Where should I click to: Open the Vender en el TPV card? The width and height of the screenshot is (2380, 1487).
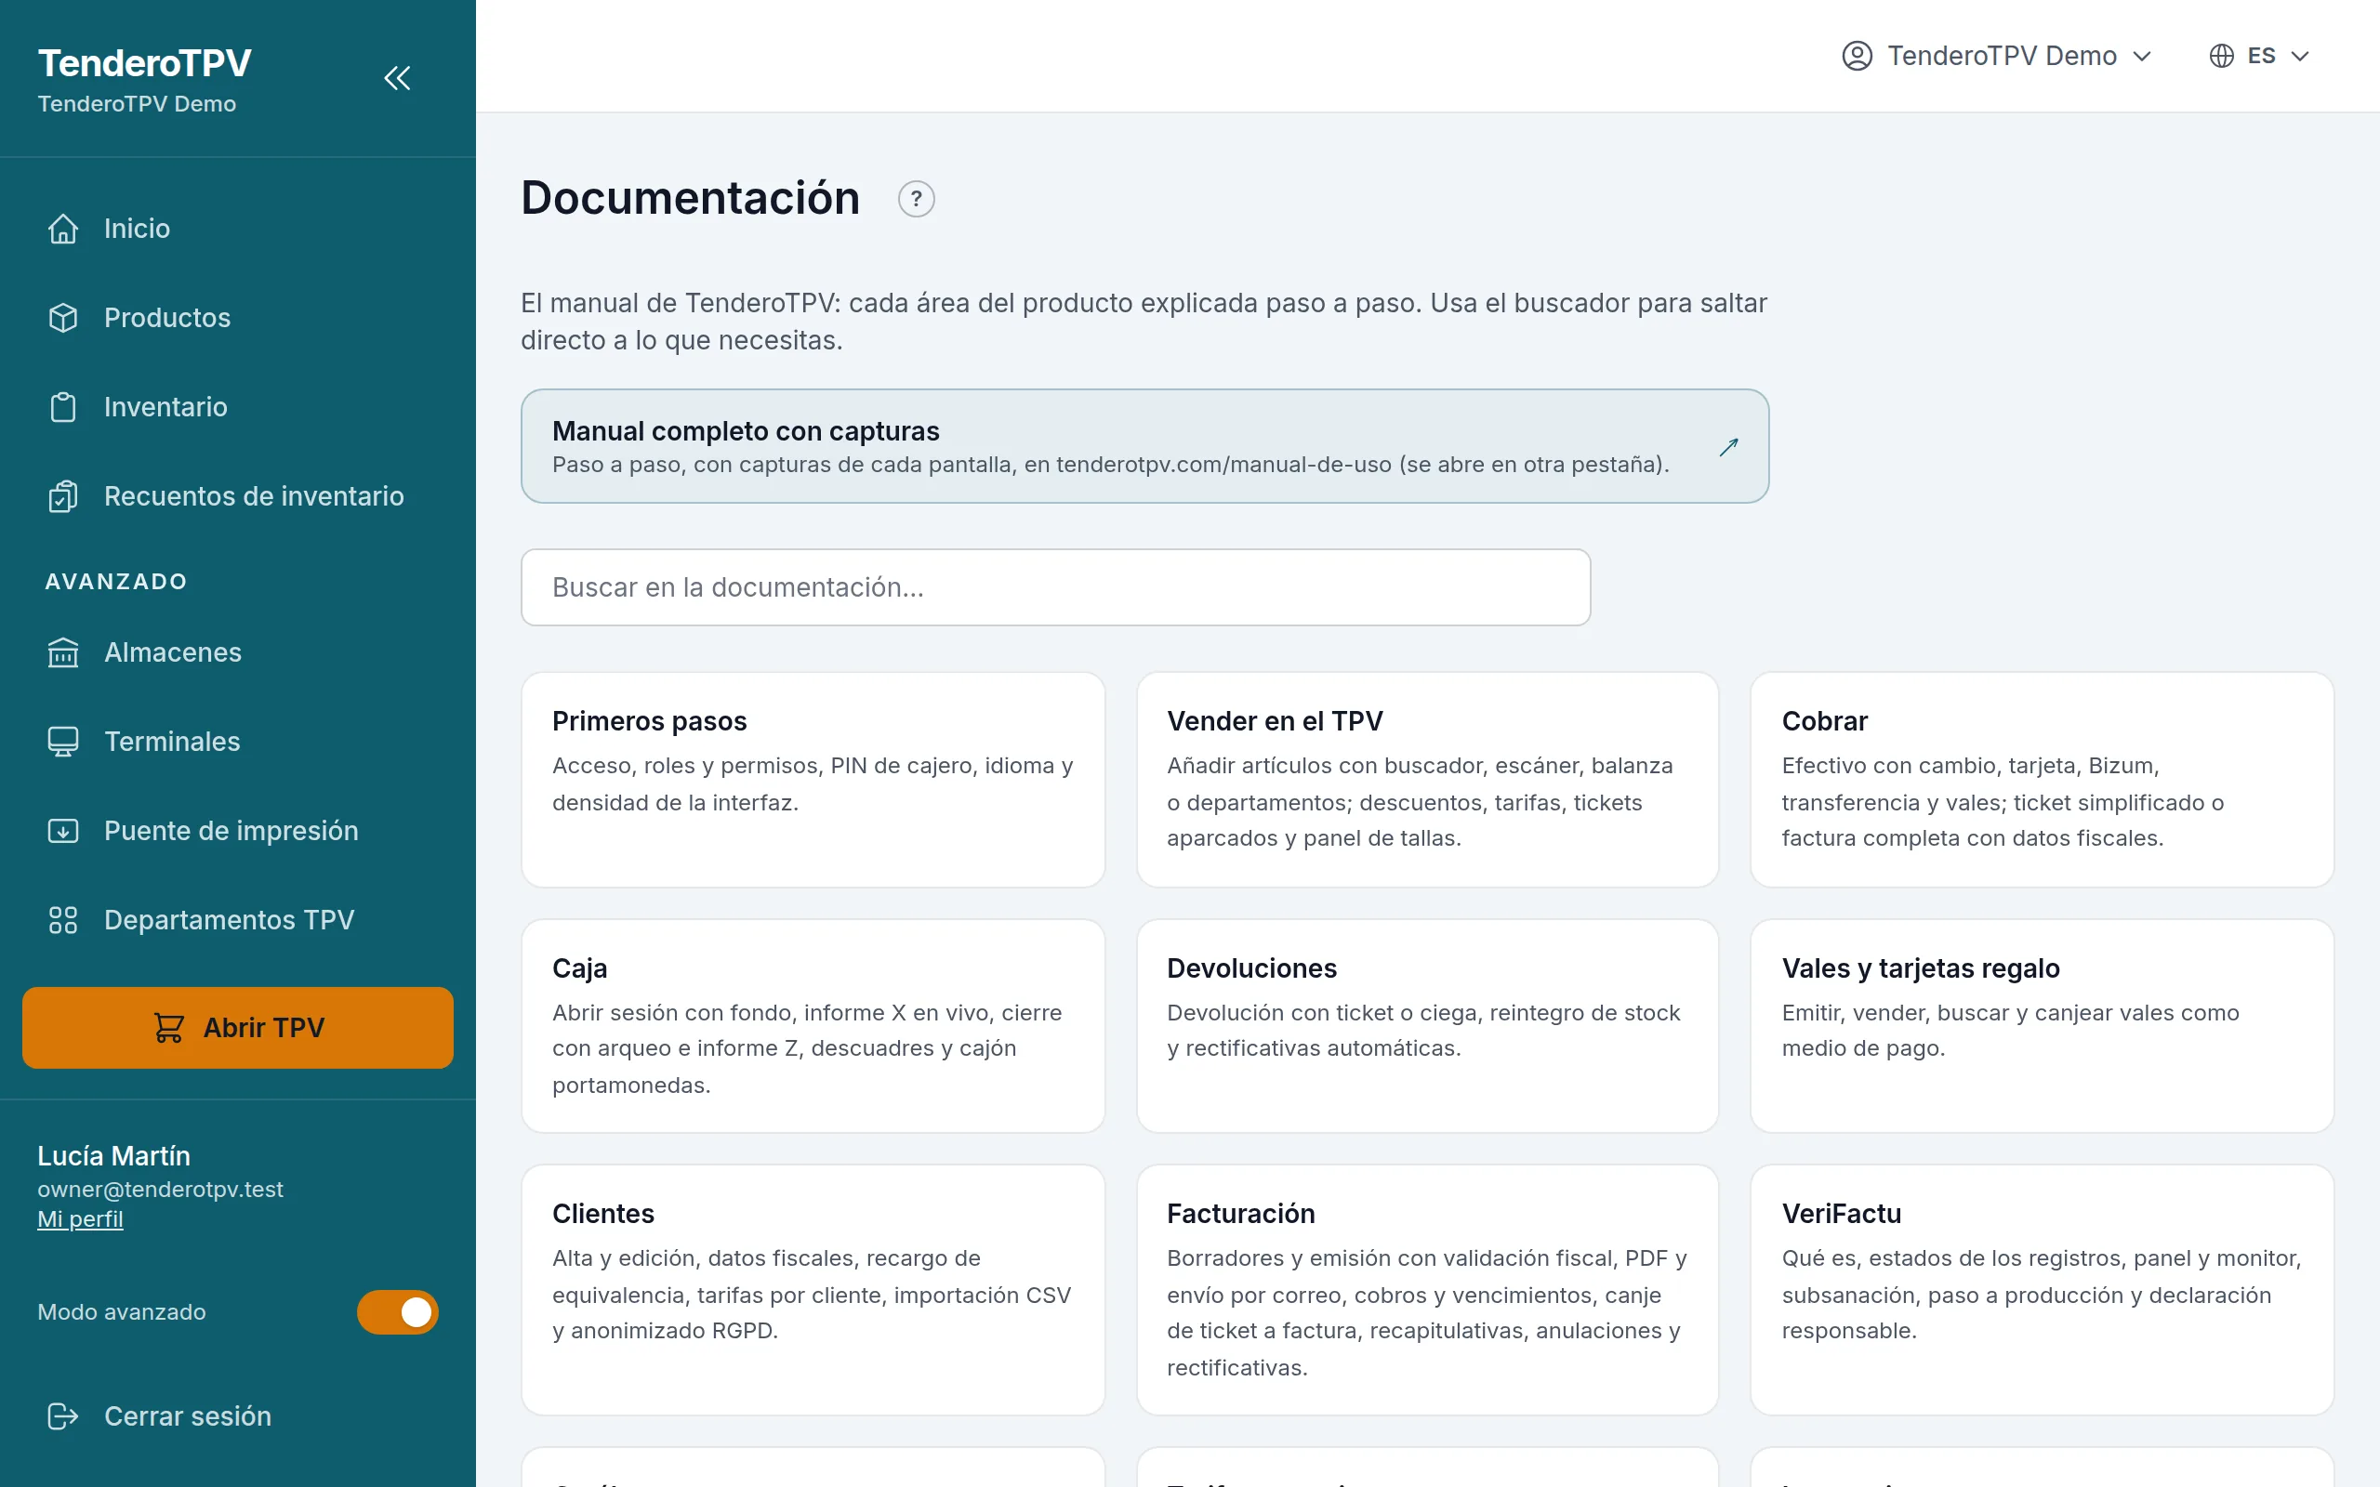pyautogui.click(x=1427, y=780)
